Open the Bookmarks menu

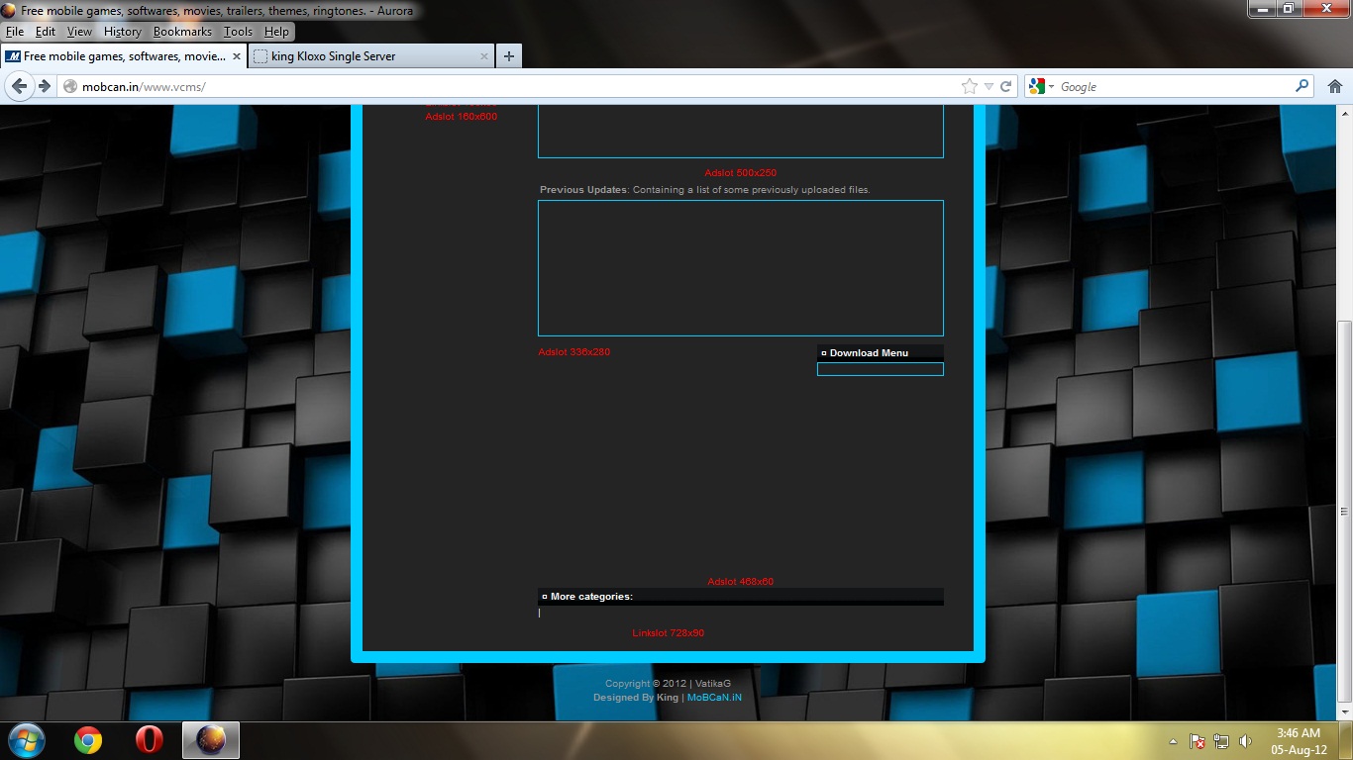pyautogui.click(x=182, y=32)
